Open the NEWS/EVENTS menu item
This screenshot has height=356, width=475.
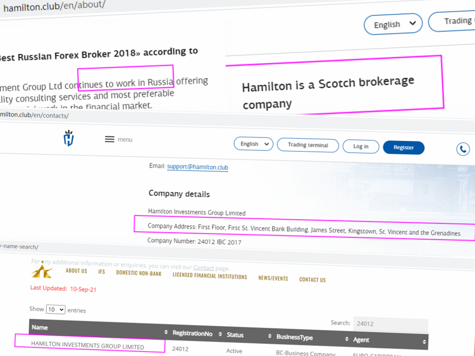point(273,278)
